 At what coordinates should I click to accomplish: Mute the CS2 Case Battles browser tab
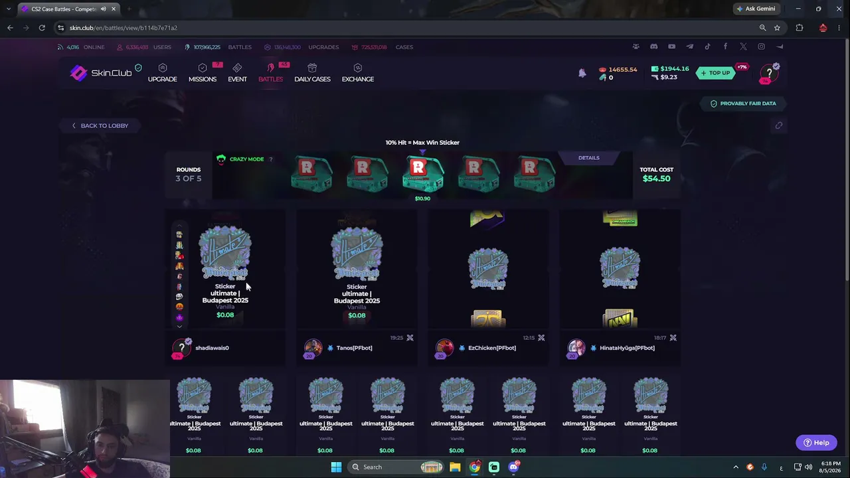[103, 9]
